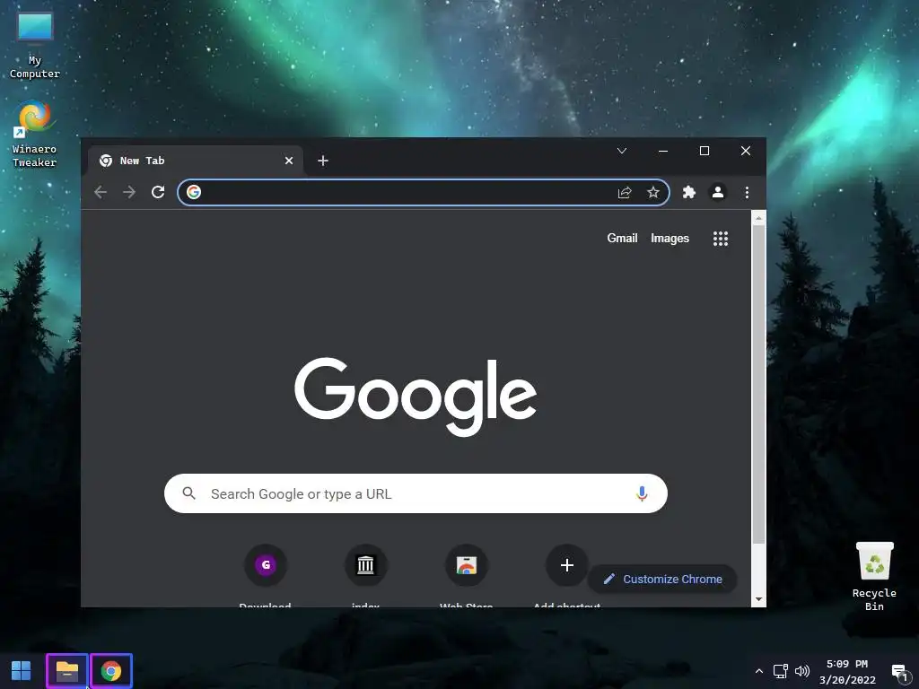The width and height of the screenshot is (919, 689).
Task: Click the magnifier icon in search box
Action: (x=188, y=493)
